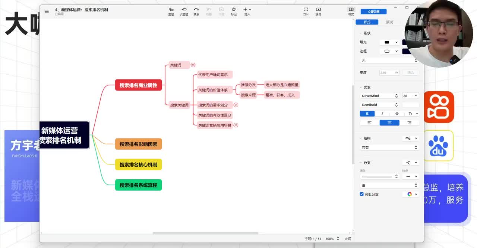
Task: Click the 立即订阅 subscribe button
Action: [373, 12]
